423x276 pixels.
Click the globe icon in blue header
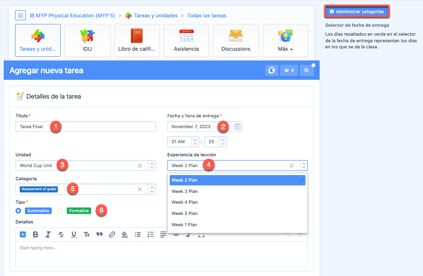coord(306,70)
